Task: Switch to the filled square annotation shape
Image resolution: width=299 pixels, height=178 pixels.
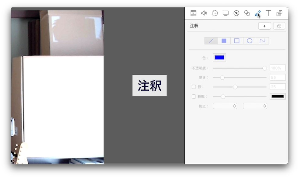Action: coord(224,41)
